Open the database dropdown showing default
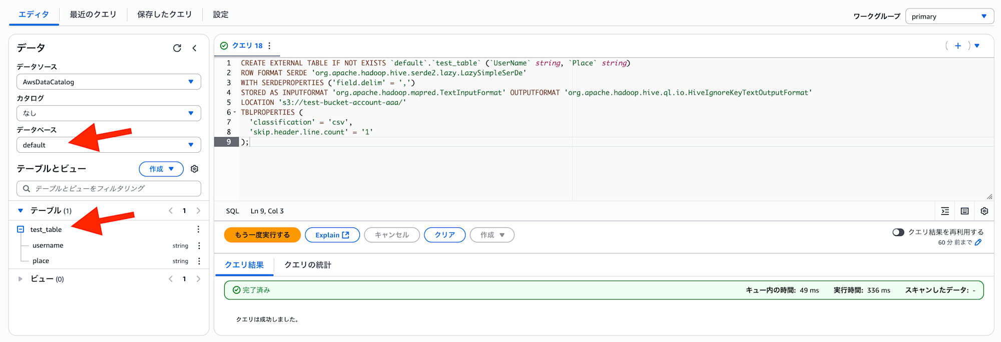1001x342 pixels. pyautogui.click(x=109, y=145)
